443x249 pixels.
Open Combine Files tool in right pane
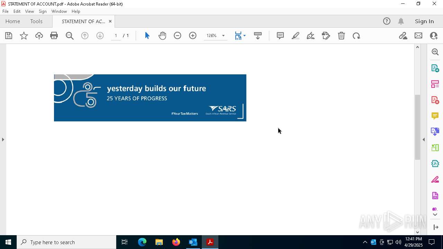point(435,131)
